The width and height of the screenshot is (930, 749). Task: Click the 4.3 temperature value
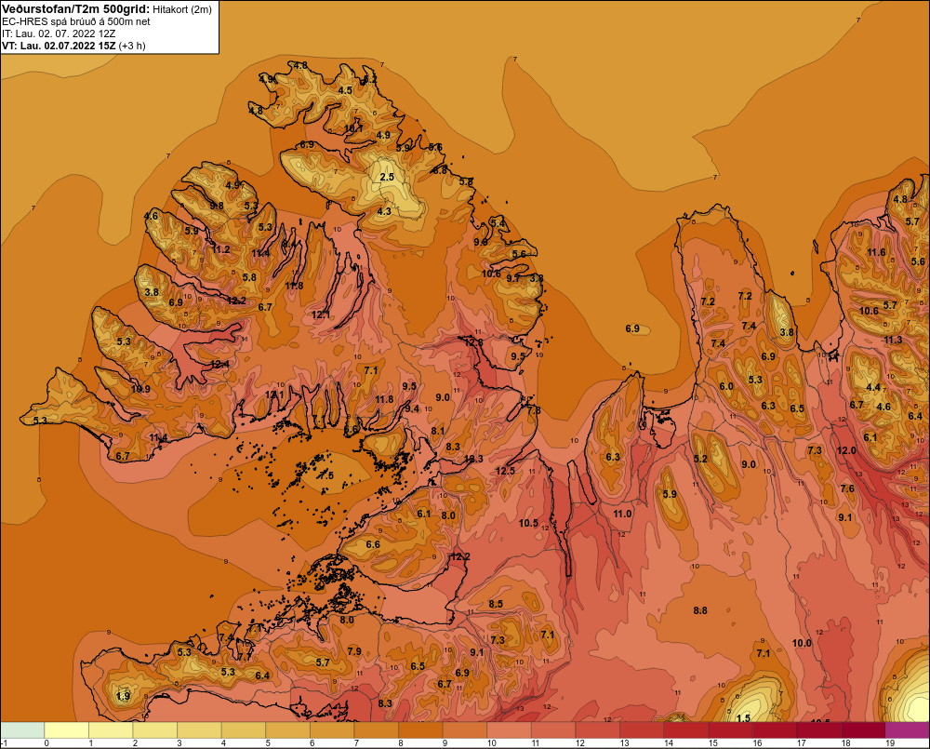coord(384,211)
